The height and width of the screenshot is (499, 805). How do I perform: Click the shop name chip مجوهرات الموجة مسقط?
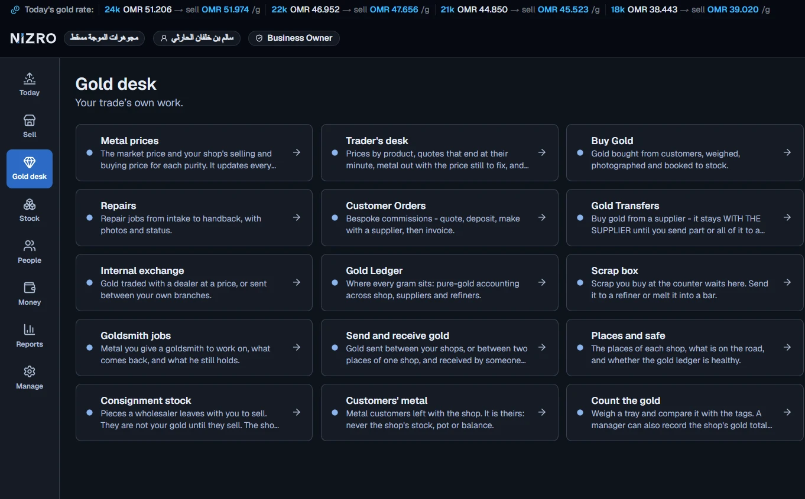click(104, 38)
